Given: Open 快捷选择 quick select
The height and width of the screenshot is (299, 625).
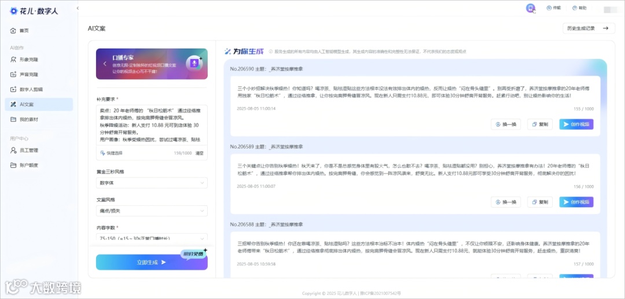Looking at the screenshot, I should [x=111, y=153].
